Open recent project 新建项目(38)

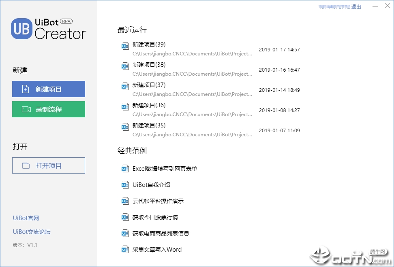click(149, 65)
